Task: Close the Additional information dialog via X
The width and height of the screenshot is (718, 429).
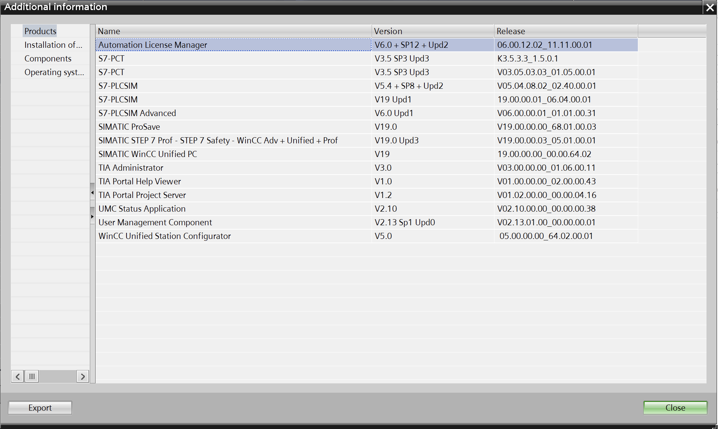Action: (x=710, y=7)
